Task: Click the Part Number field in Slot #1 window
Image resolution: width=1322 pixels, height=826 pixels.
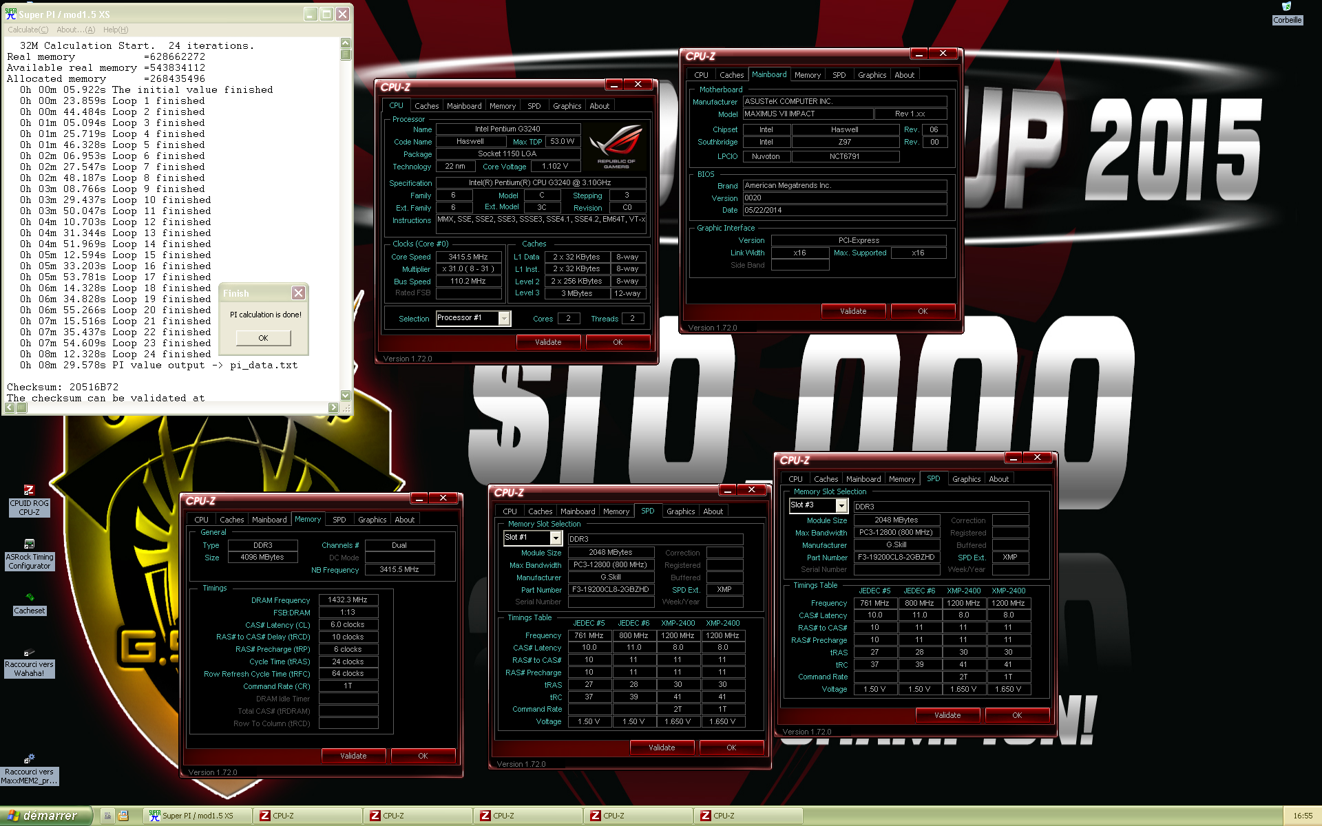Action: pos(611,590)
